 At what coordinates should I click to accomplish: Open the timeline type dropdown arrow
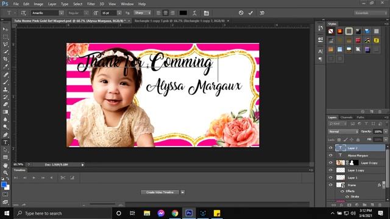pyautogui.click(x=183, y=192)
